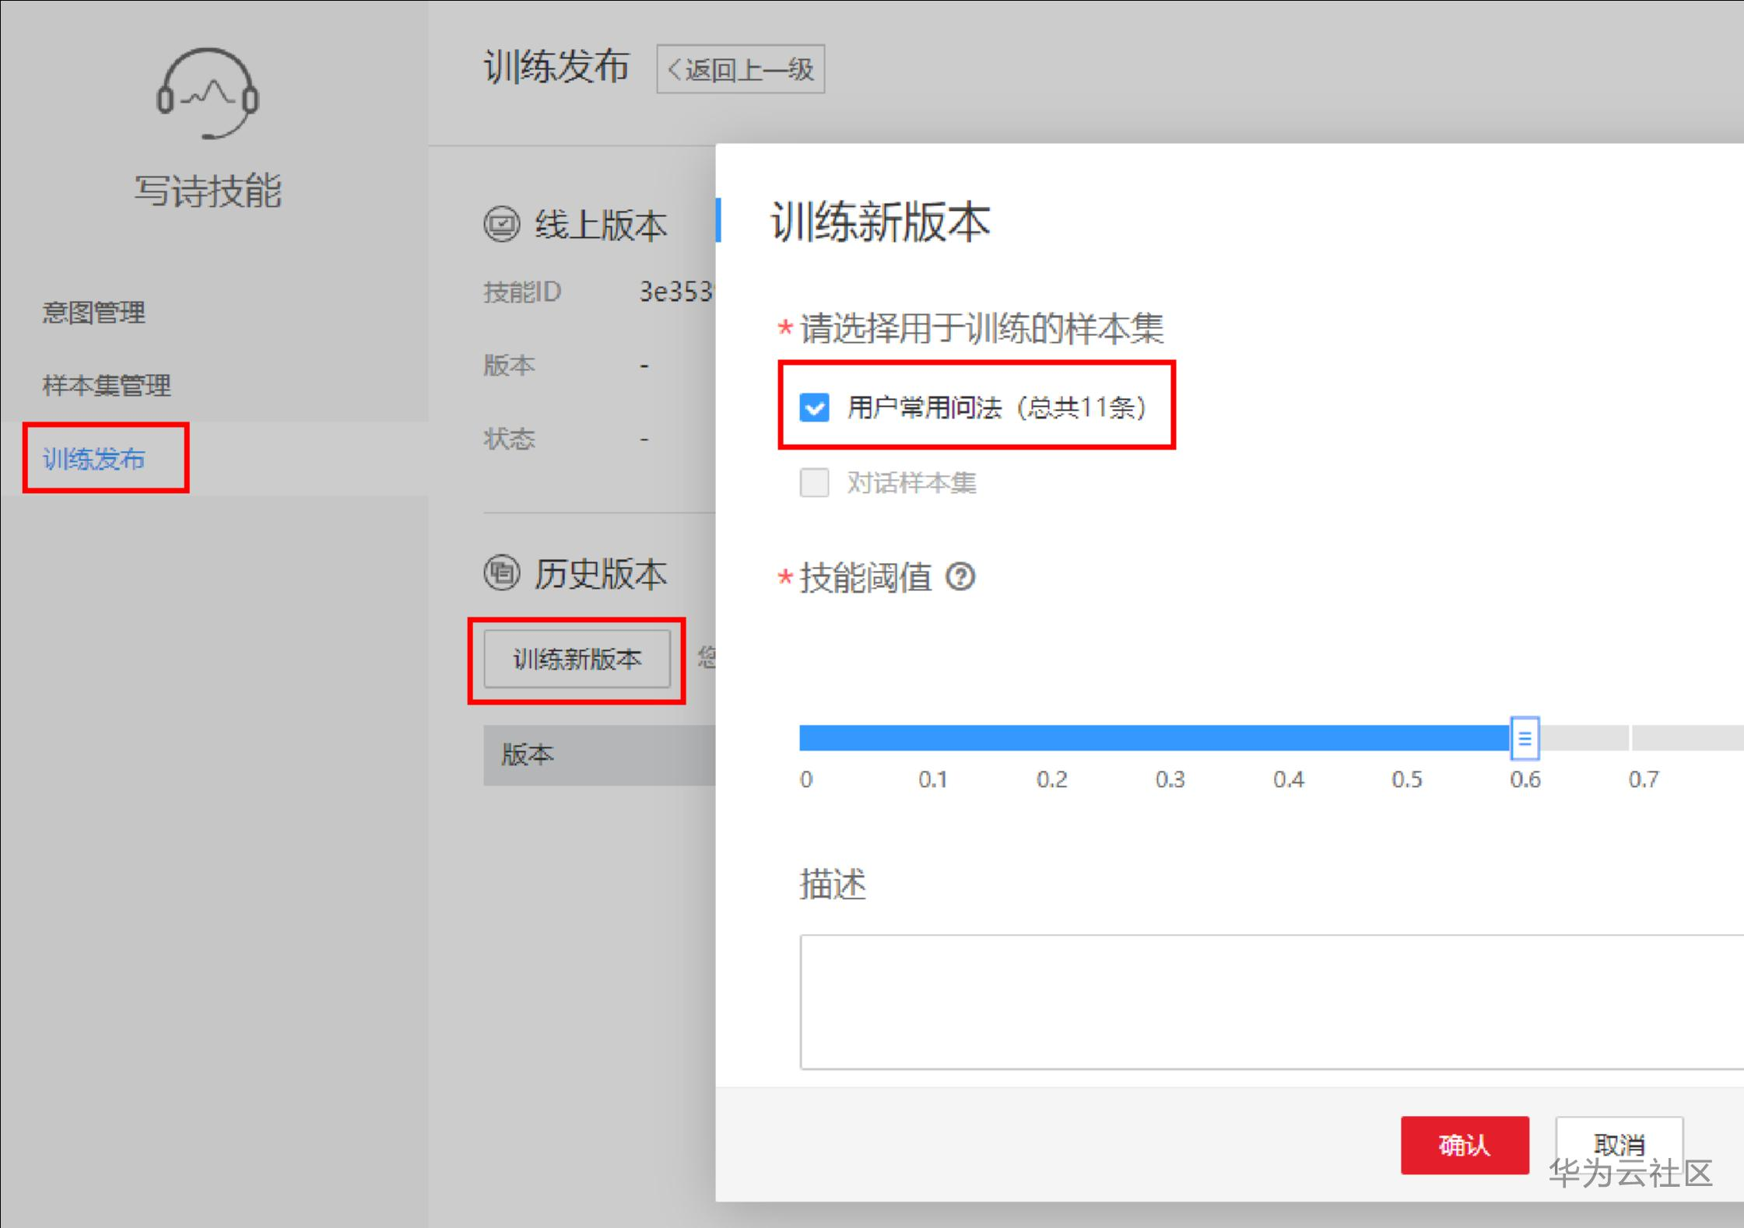Uncheck the 用户常用问法 sample set checkbox
Viewport: 1744px width, 1228px height.
pyautogui.click(x=815, y=407)
